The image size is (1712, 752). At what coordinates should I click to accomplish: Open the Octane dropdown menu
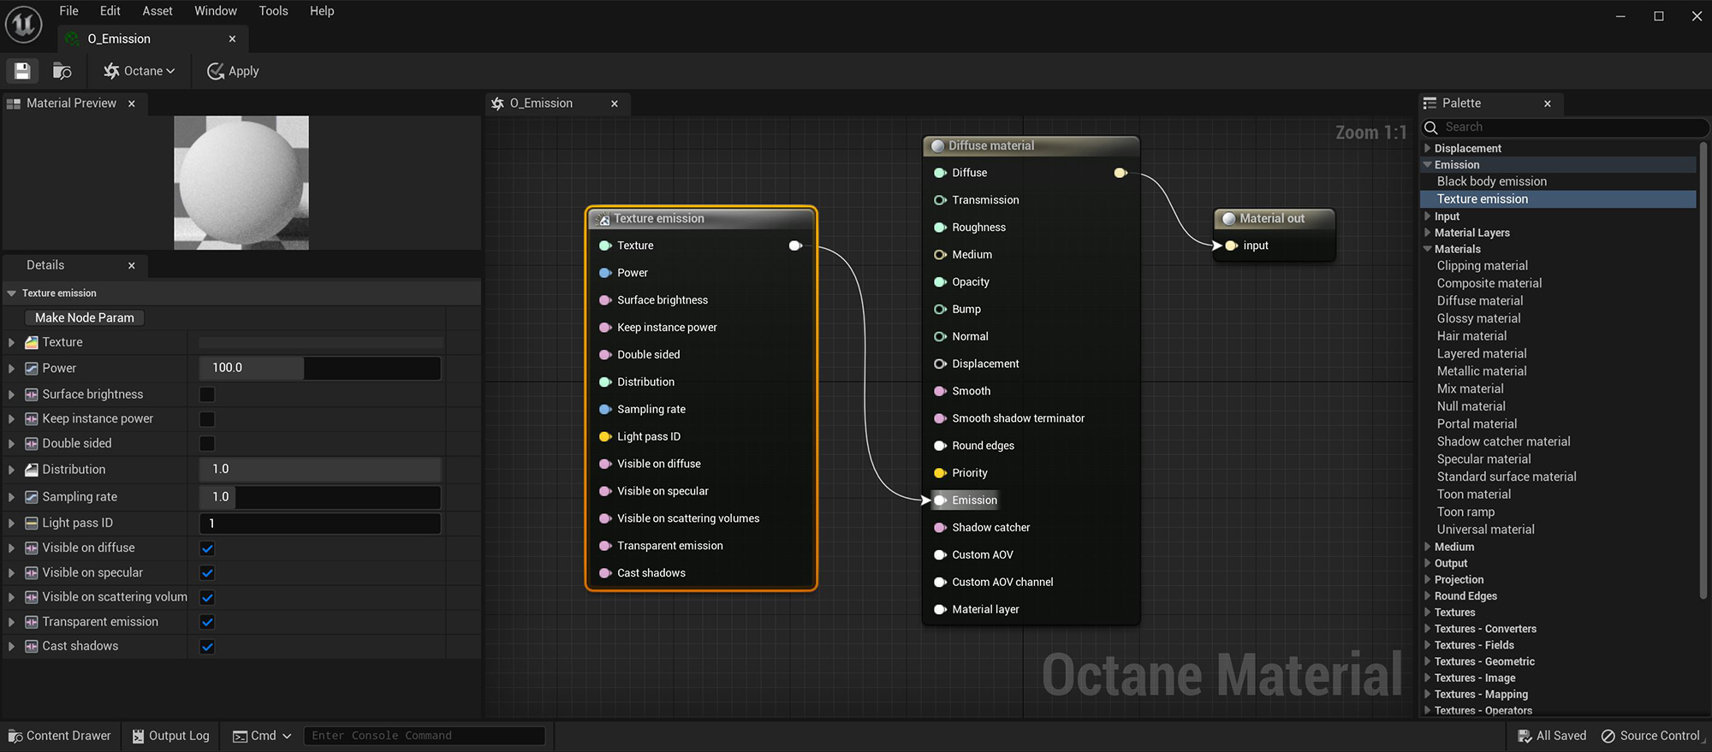(140, 71)
